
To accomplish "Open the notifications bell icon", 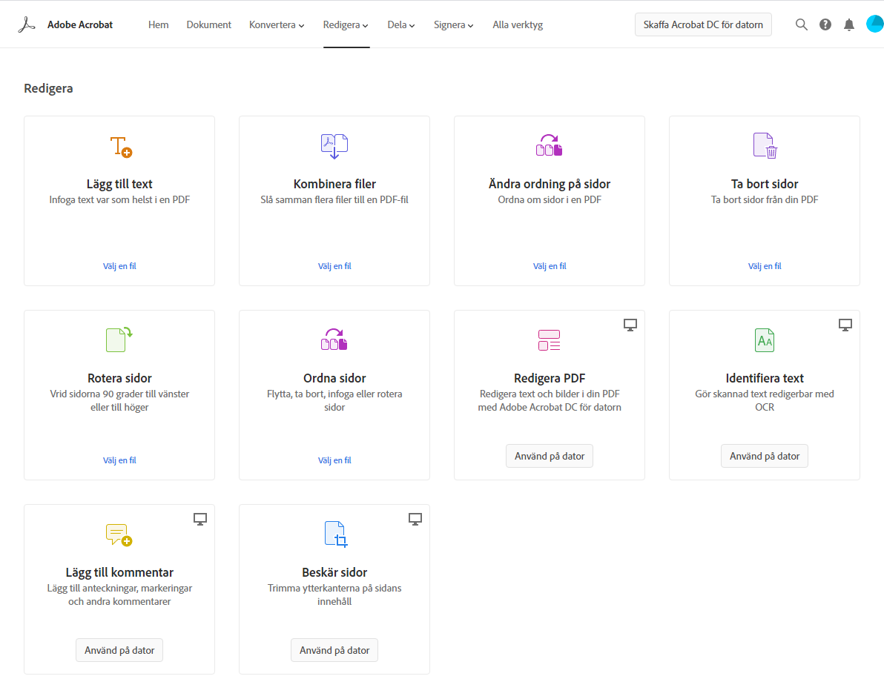I will (x=849, y=24).
